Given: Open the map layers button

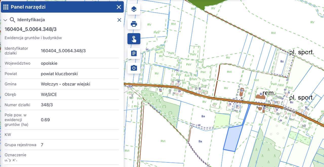Looking at the screenshot, I should point(134,9).
